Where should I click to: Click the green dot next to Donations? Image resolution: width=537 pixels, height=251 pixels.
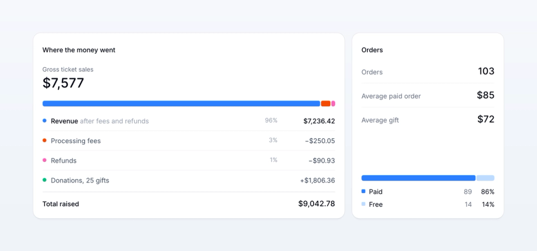(x=45, y=180)
